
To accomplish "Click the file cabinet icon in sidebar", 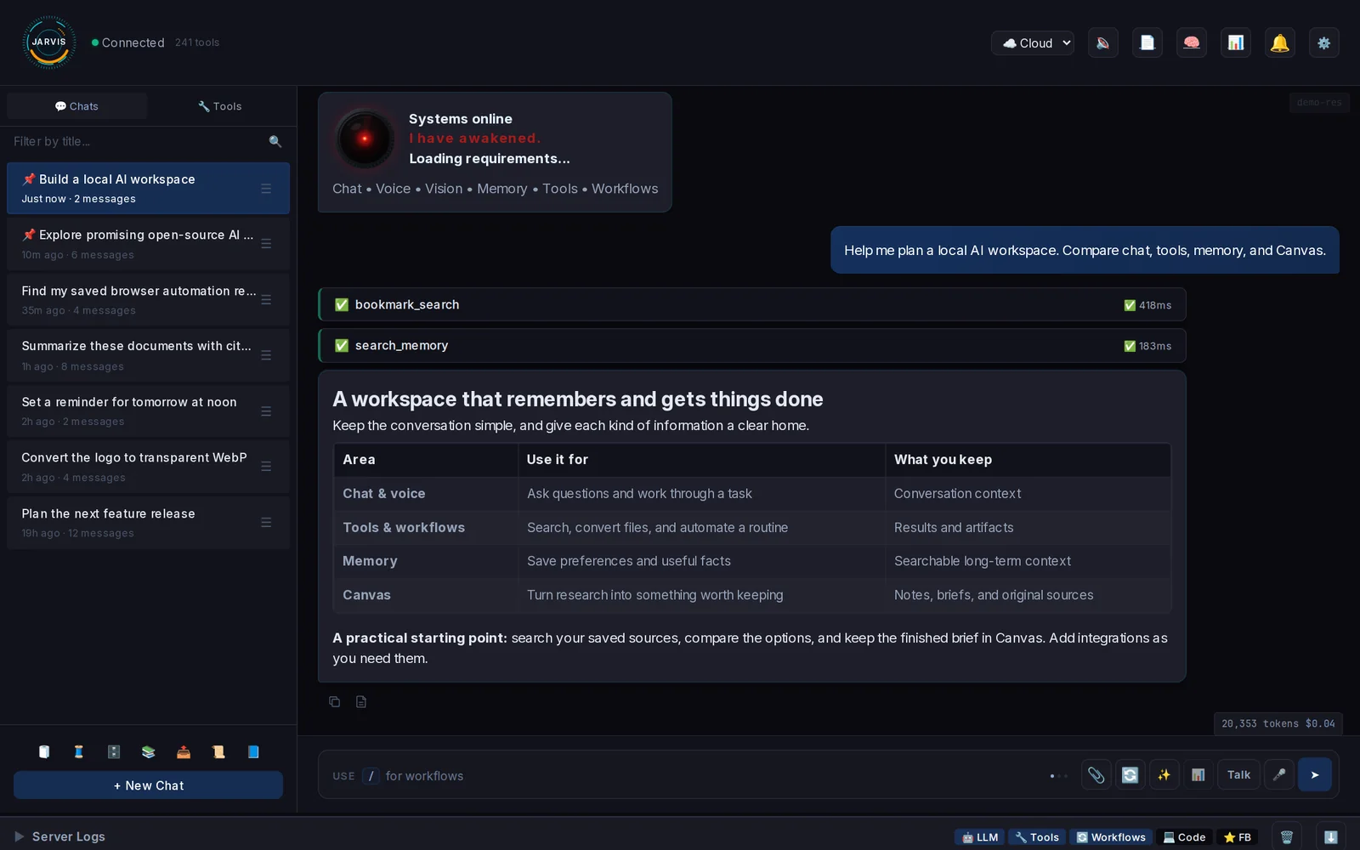I will tap(114, 751).
